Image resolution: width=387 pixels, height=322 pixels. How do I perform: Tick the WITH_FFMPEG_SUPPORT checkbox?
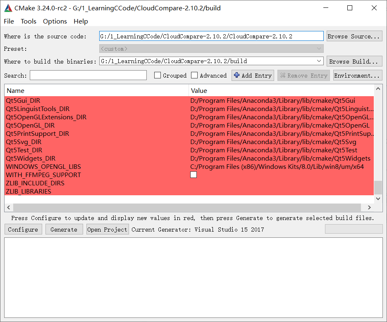pyautogui.click(x=193, y=175)
